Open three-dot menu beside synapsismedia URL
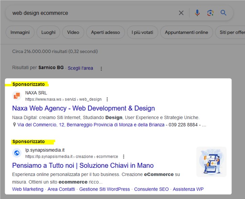 (x=124, y=156)
